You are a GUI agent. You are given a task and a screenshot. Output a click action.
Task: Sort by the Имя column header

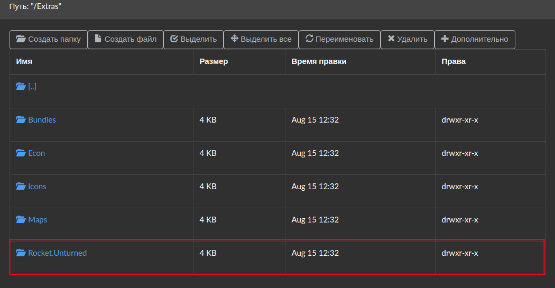(24, 61)
